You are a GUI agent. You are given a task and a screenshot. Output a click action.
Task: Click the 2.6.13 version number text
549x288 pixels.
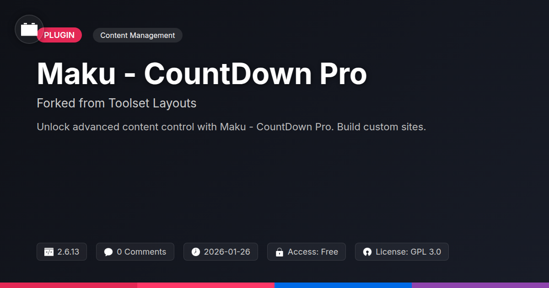point(68,252)
